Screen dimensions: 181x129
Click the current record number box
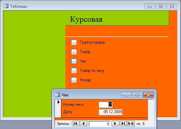pyautogui.click(x=99, y=124)
